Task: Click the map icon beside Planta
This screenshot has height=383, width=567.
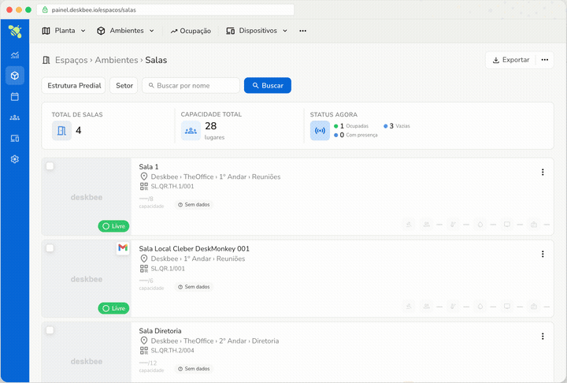Action: click(x=46, y=31)
